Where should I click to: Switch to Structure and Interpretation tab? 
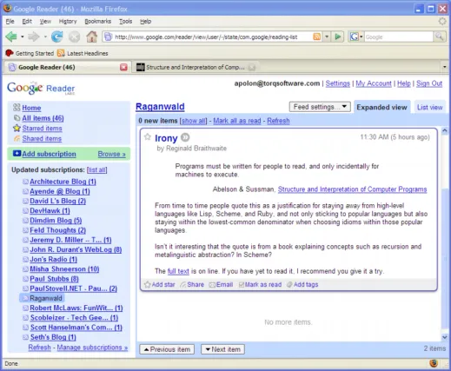coord(196,67)
